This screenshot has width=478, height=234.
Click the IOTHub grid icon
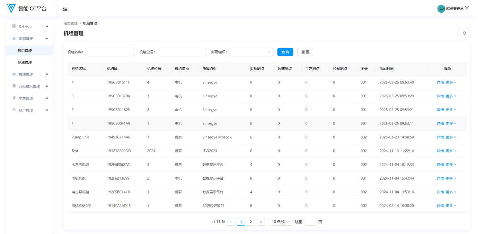[14, 26]
